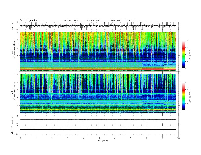Click time axis tick label "0"
This screenshot has width=201, height=155.
coord(20,138)
